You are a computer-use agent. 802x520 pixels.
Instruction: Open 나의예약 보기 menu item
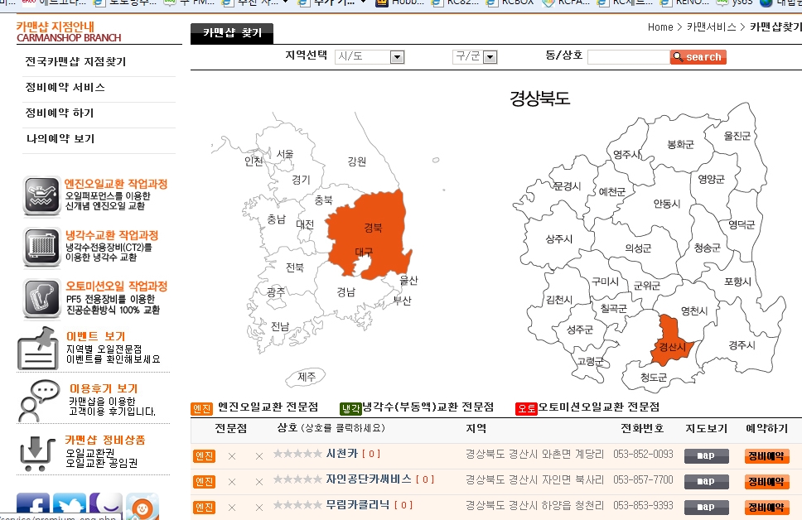point(60,139)
